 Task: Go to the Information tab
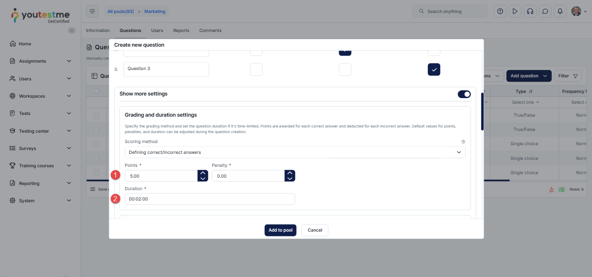[x=98, y=31]
